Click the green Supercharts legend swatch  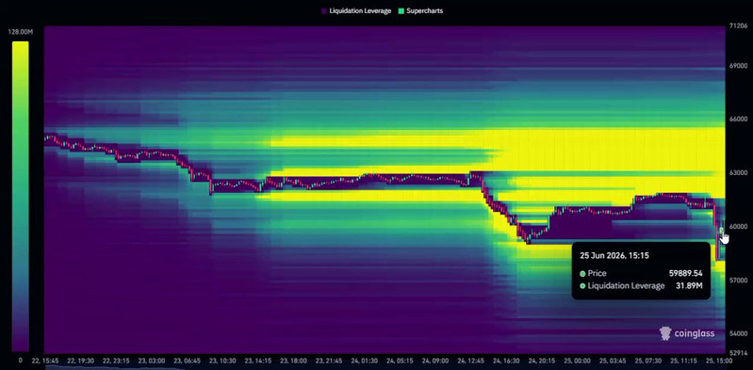pyautogui.click(x=401, y=10)
